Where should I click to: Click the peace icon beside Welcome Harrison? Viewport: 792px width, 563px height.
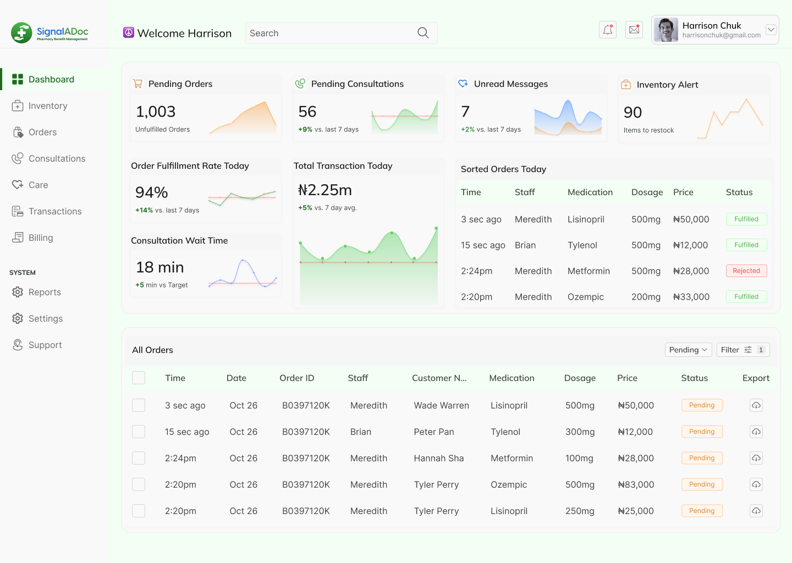coord(129,33)
